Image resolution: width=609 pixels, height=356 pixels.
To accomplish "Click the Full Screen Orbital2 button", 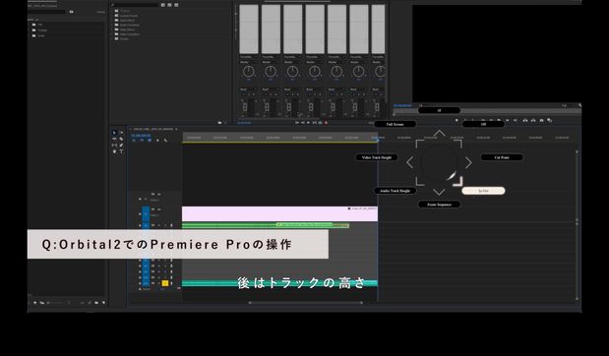I will [x=395, y=124].
